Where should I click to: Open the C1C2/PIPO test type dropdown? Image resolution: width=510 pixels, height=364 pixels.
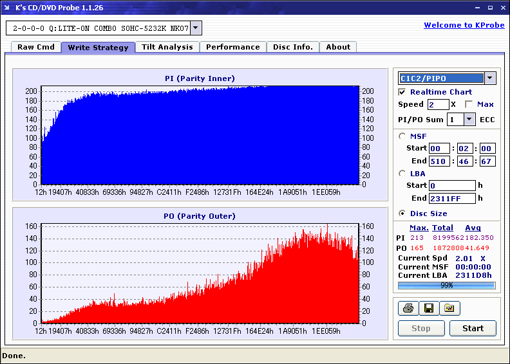click(x=489, y=78)
